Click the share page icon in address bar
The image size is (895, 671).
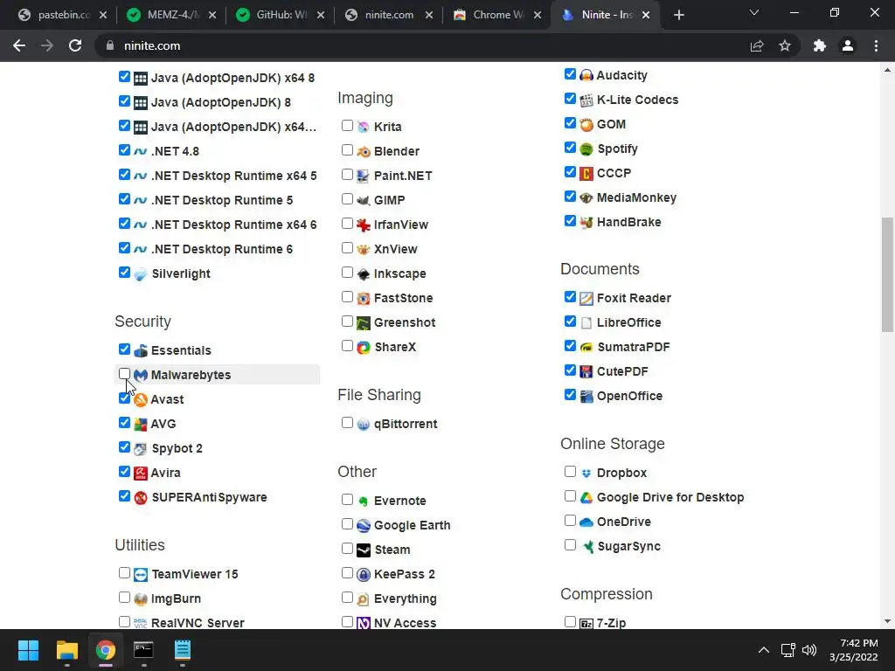coord(757,45)
